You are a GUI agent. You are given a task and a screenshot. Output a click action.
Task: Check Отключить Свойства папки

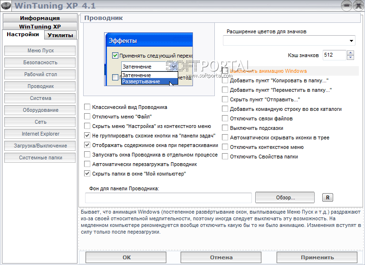pos(225,157)
